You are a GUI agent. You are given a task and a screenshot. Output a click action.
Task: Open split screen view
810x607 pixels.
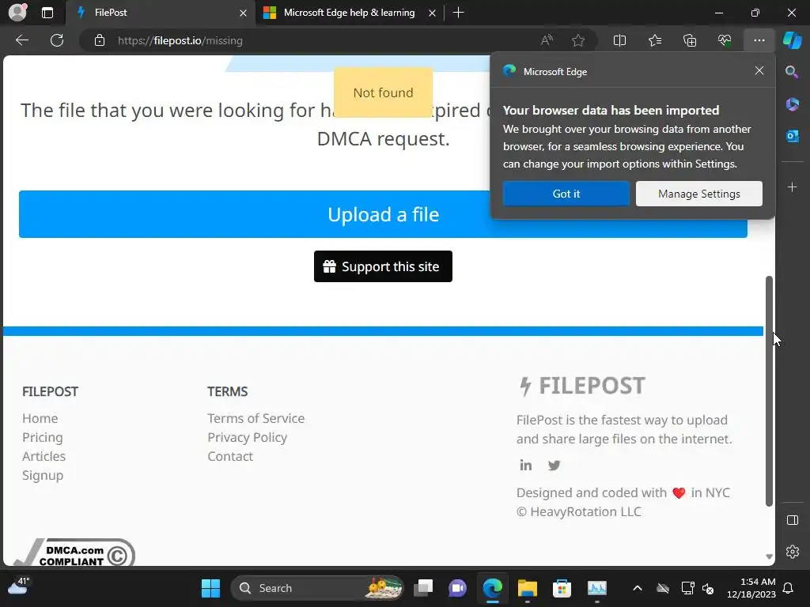tap(619, 40)
